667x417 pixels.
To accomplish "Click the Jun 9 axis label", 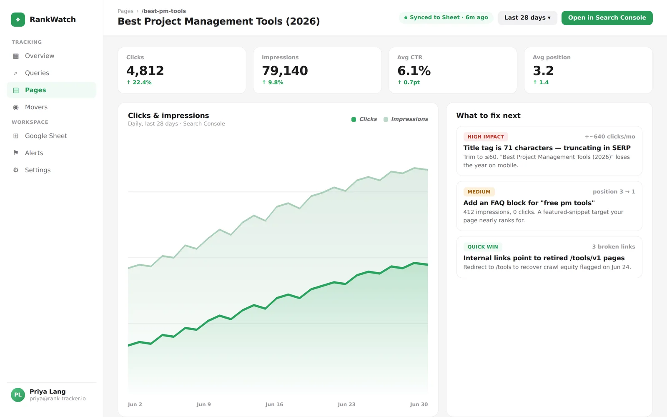I will 204,404.
